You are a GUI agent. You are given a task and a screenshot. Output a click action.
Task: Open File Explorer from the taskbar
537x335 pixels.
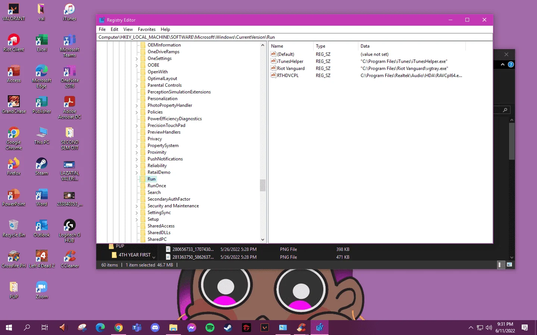click(173, 328)
